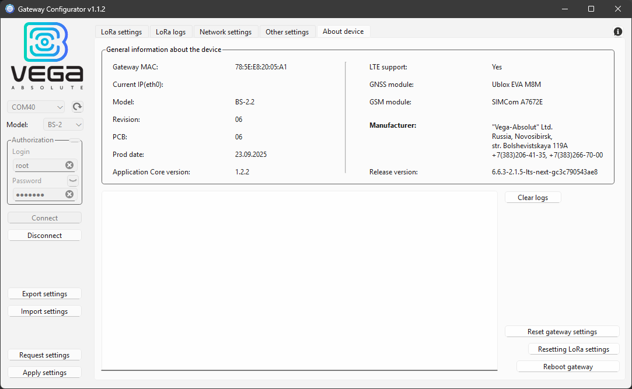Open the info tooltip in top right corner
Viewport: 632px width, 389px height.
(617, 31)
